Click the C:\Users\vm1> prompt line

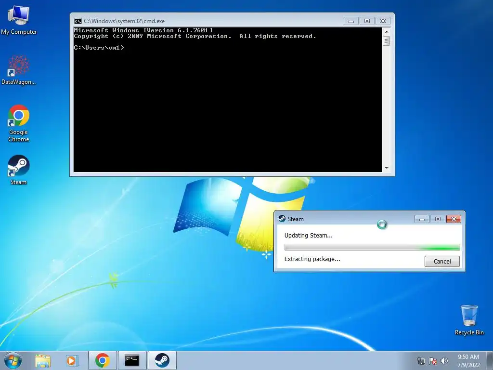pyautogui.click(x=99, y=48)
